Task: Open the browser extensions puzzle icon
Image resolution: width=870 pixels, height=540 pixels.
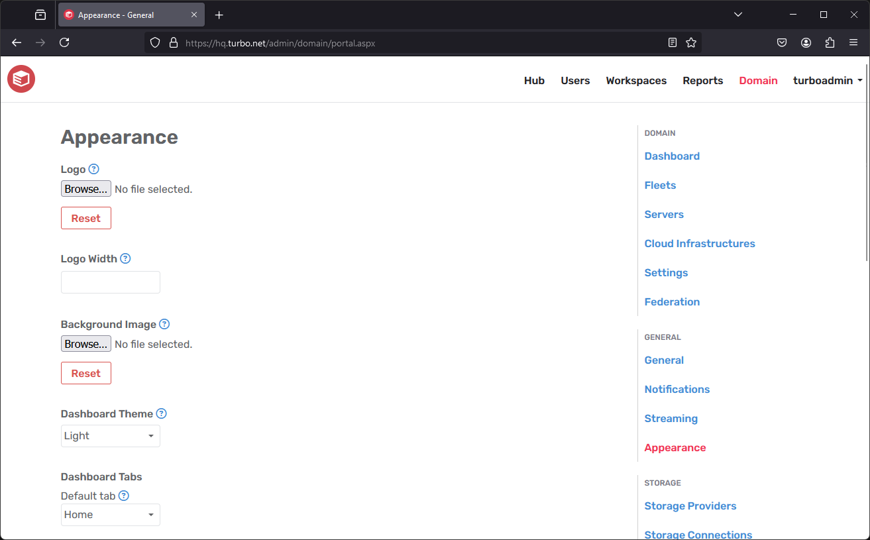Action: tap(830, 42)
